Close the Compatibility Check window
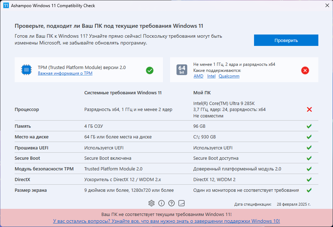This screenshot has height=227, width=333. click(327, 5)
